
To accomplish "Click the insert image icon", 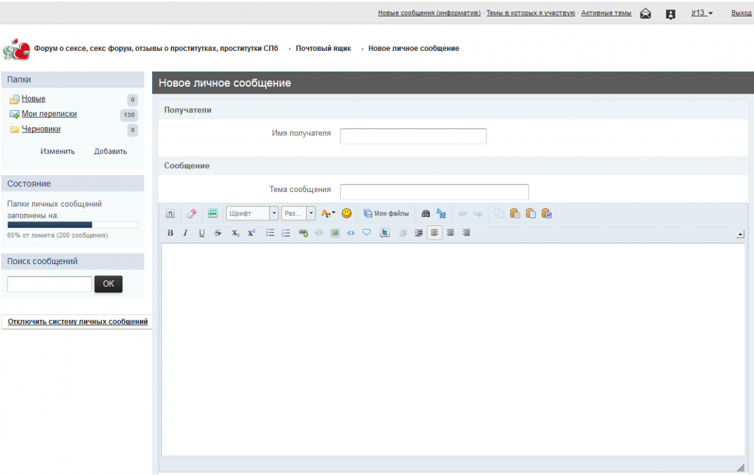I will click(x=336, y=233).
